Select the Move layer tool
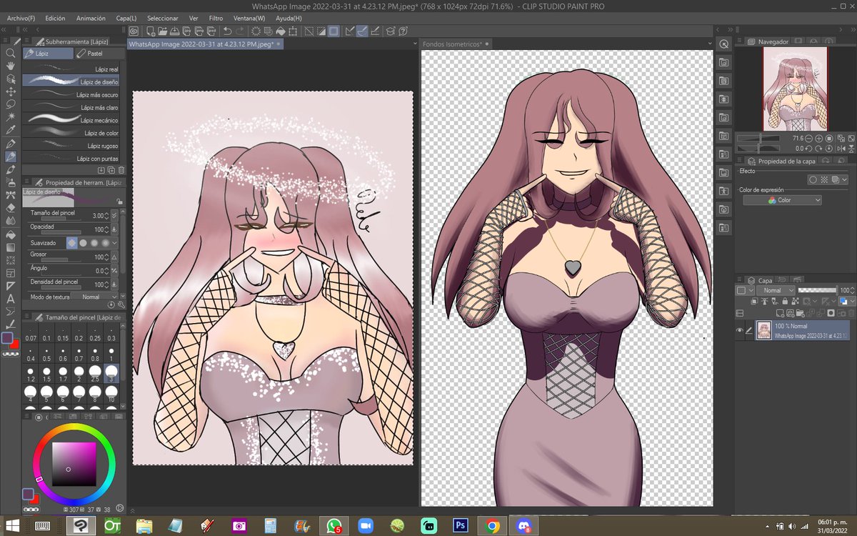 coord(11,91)
